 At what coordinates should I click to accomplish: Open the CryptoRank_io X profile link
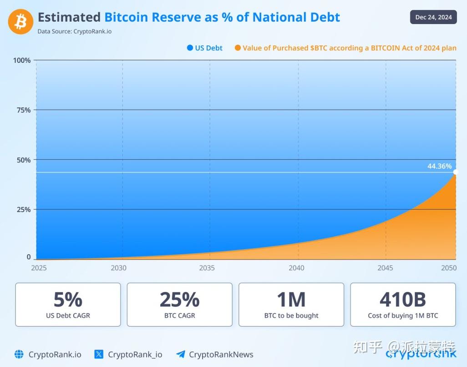[135, 354]
